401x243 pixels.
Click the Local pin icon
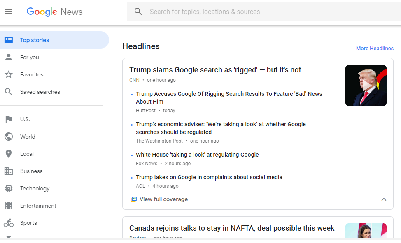coord(9,154)
